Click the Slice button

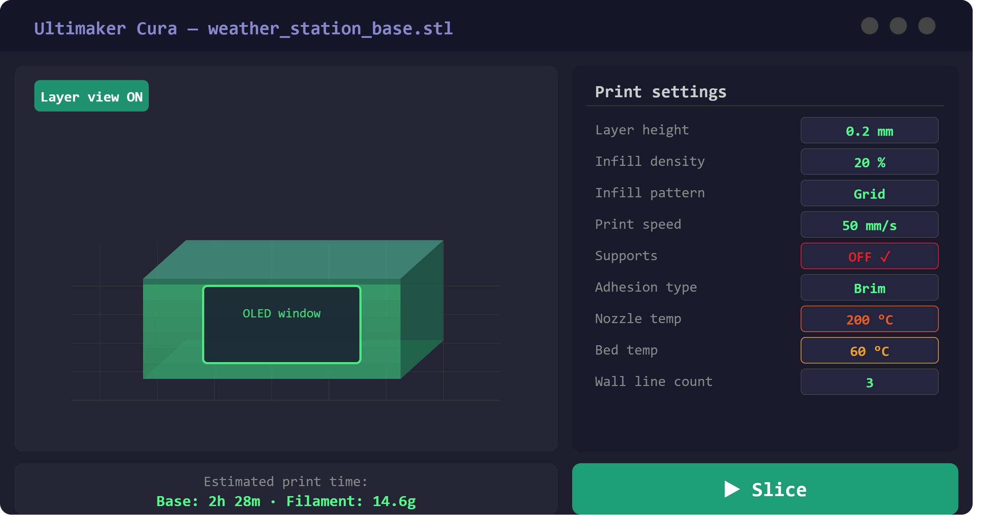[x=765, y=489]
